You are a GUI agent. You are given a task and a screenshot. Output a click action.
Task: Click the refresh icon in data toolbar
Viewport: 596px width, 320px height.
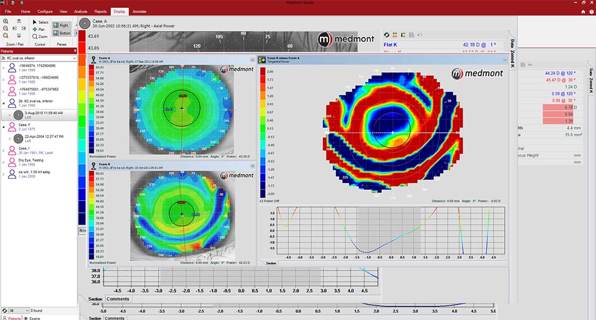click(387, 35)
